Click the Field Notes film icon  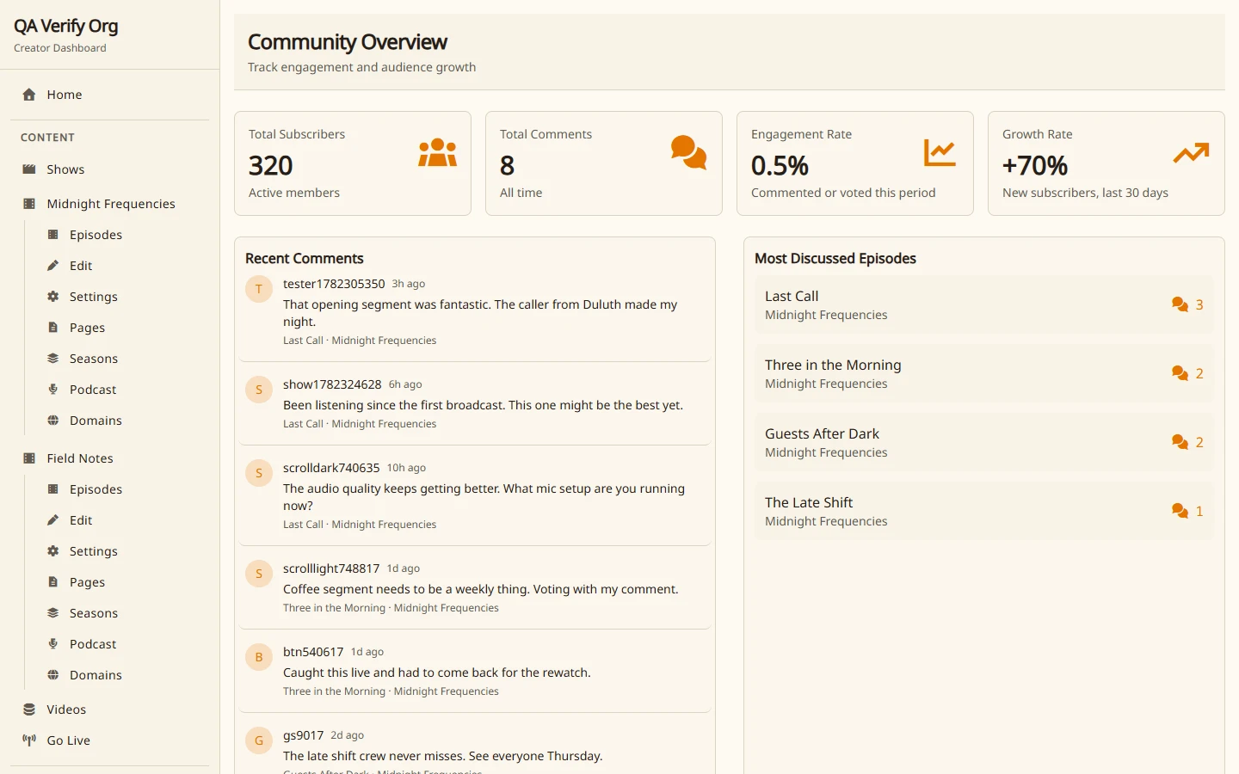[29, 458]
